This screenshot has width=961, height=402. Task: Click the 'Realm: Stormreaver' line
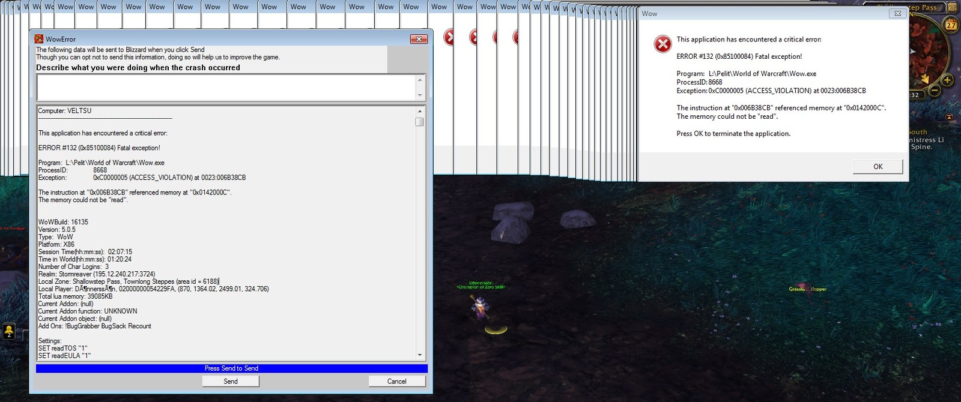click(x=97, y=274)
